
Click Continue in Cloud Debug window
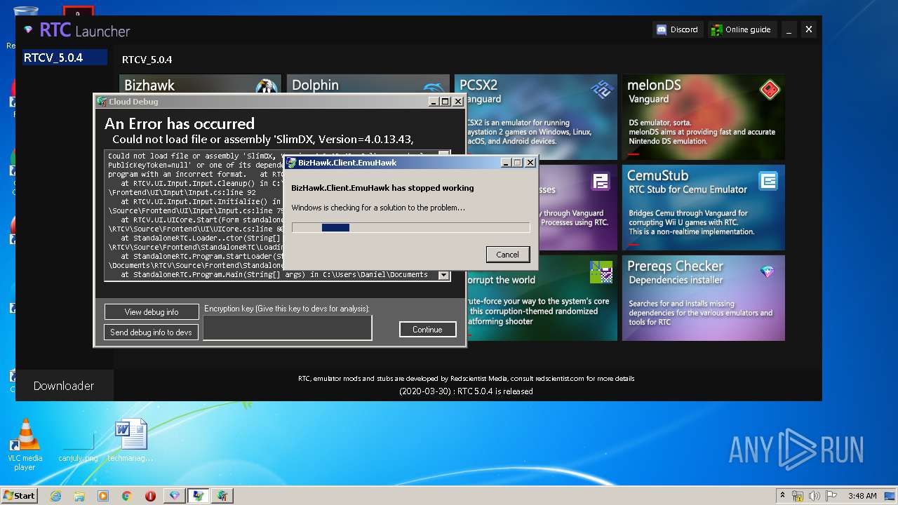pos(427,330)
